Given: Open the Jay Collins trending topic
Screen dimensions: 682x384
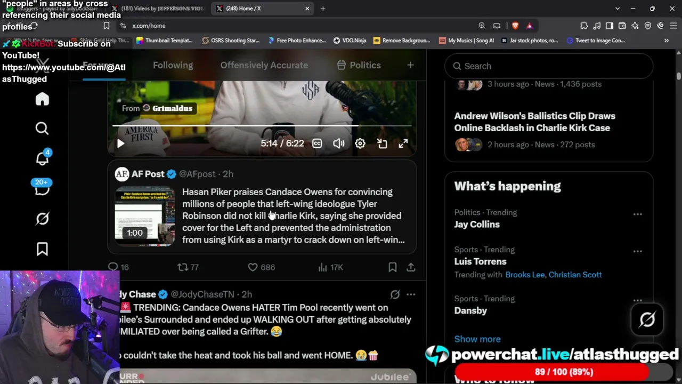Looking at the screenshot, I should click(477, 225).
